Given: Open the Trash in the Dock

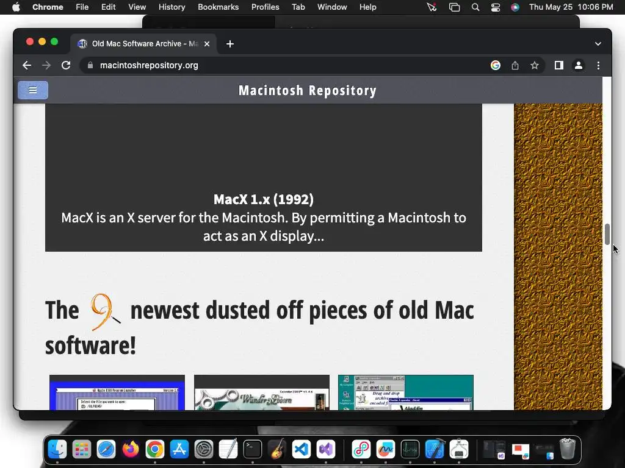Looking at the screenshot, I should point(568,449).
